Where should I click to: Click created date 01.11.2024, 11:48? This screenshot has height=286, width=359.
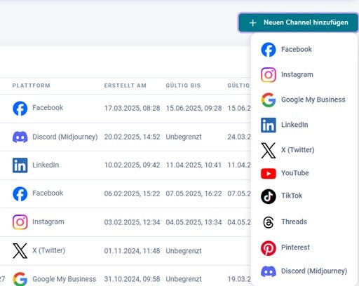(132, 251)
